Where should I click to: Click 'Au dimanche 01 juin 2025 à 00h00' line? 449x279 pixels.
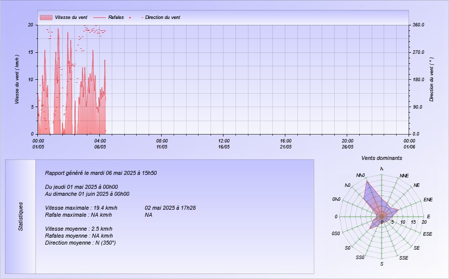pyautogui.click(x=87, y=194)
